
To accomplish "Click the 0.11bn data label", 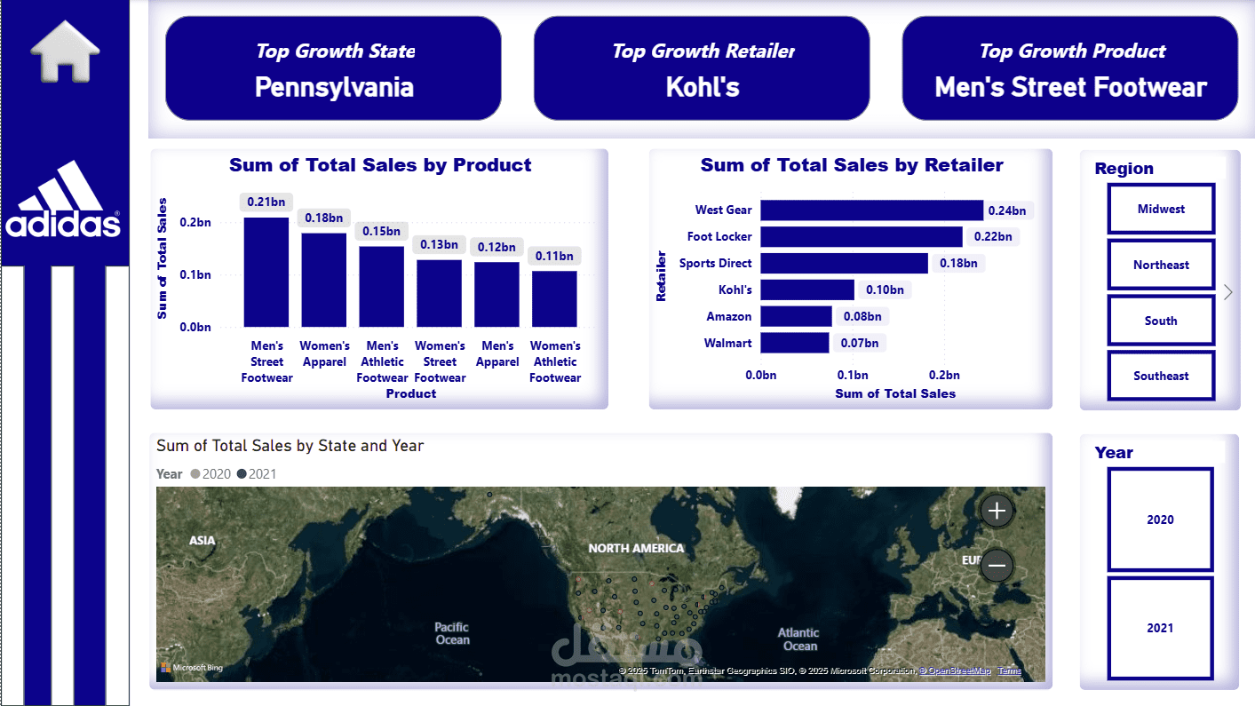I will (x=554, y=257).
